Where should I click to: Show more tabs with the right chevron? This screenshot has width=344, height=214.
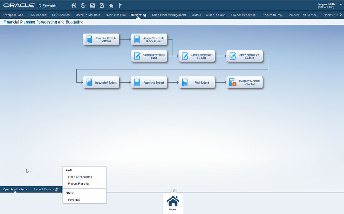tap(341, 15)
